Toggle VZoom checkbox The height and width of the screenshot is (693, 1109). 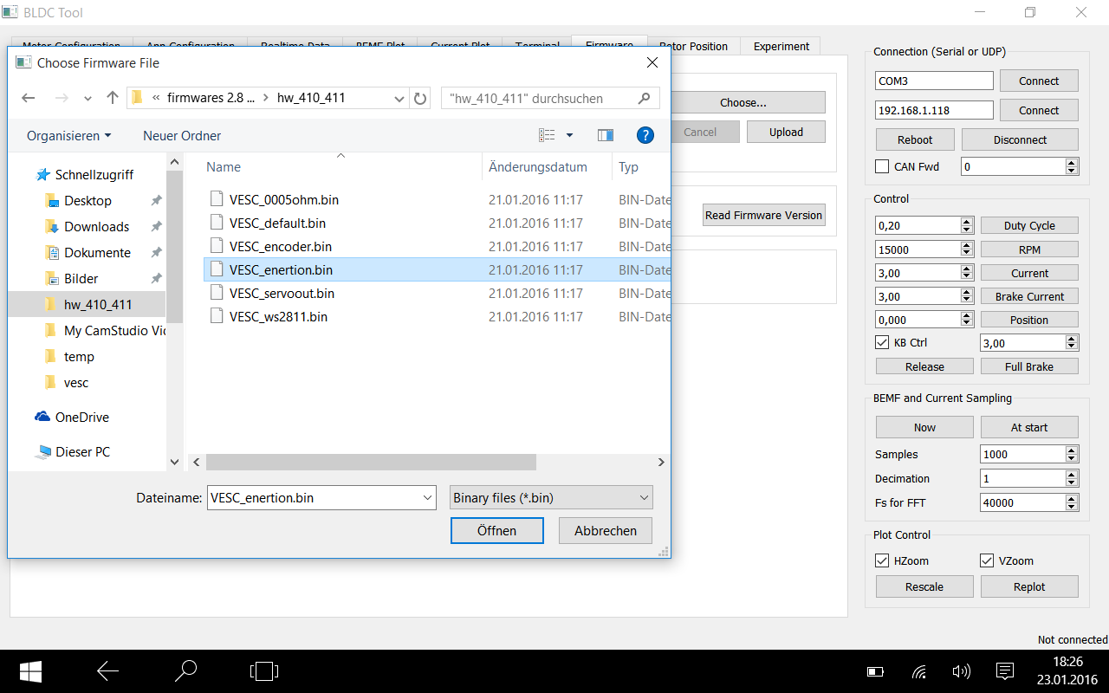pyautogui.click(x=987, y=560)
